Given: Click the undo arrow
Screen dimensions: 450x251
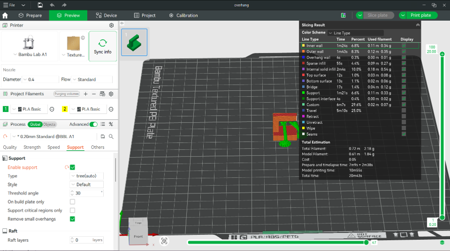Looking at the screenshot, I should tap(52, 5).
